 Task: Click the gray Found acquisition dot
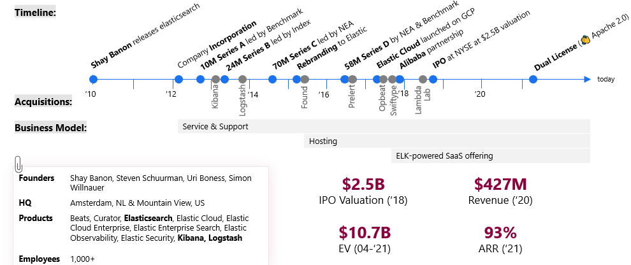click(305, 80)
